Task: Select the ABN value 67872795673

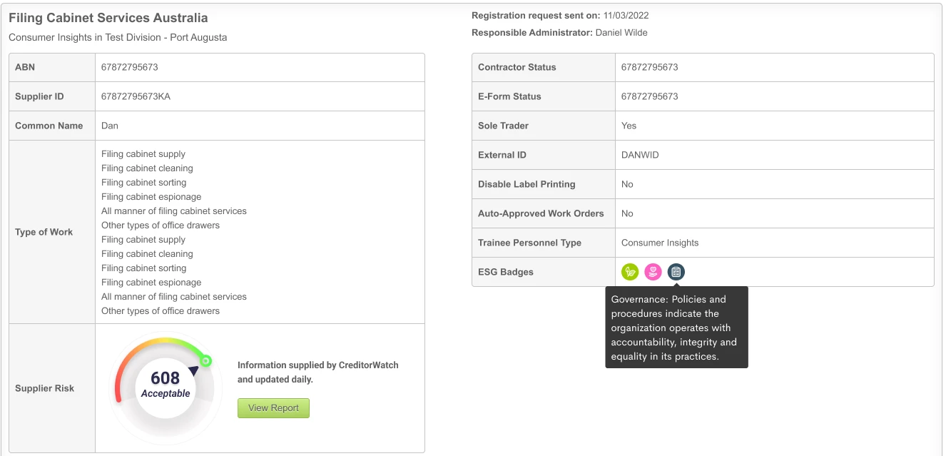Action: click(x=130, y=67)
